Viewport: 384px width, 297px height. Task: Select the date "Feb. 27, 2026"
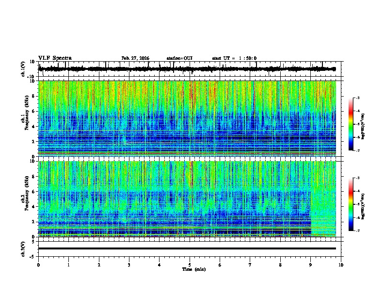[135, 58]
